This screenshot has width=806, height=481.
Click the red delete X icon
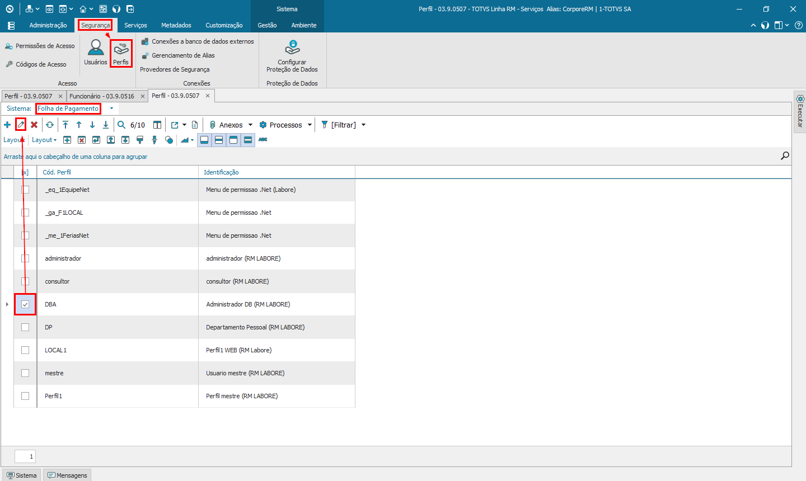[x=34, y=125]
